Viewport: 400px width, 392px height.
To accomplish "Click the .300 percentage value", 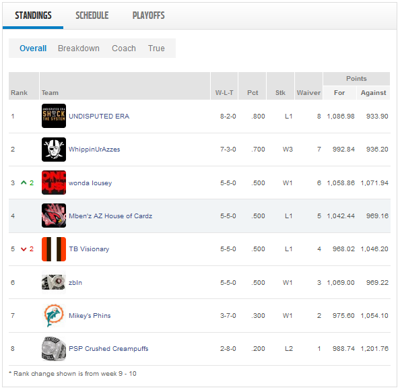I will coord(258,316).
